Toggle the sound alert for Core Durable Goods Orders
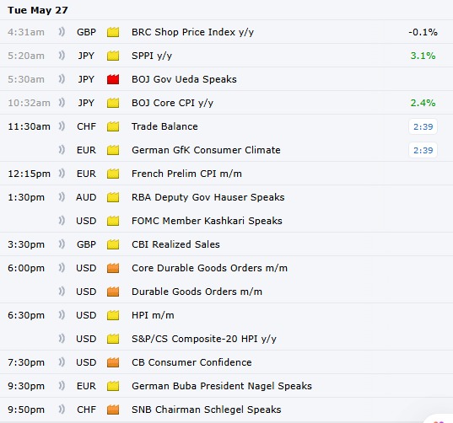Viewport: 453px width, 423px height. pyautogui.click(x=62, y=268)
